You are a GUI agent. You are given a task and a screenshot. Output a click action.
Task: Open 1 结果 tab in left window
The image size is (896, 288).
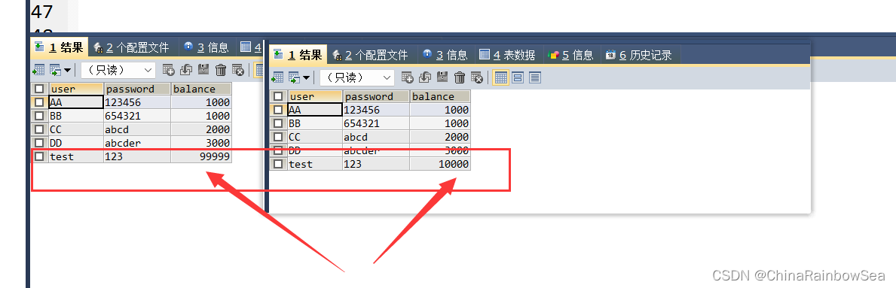(x=60, y=48)
